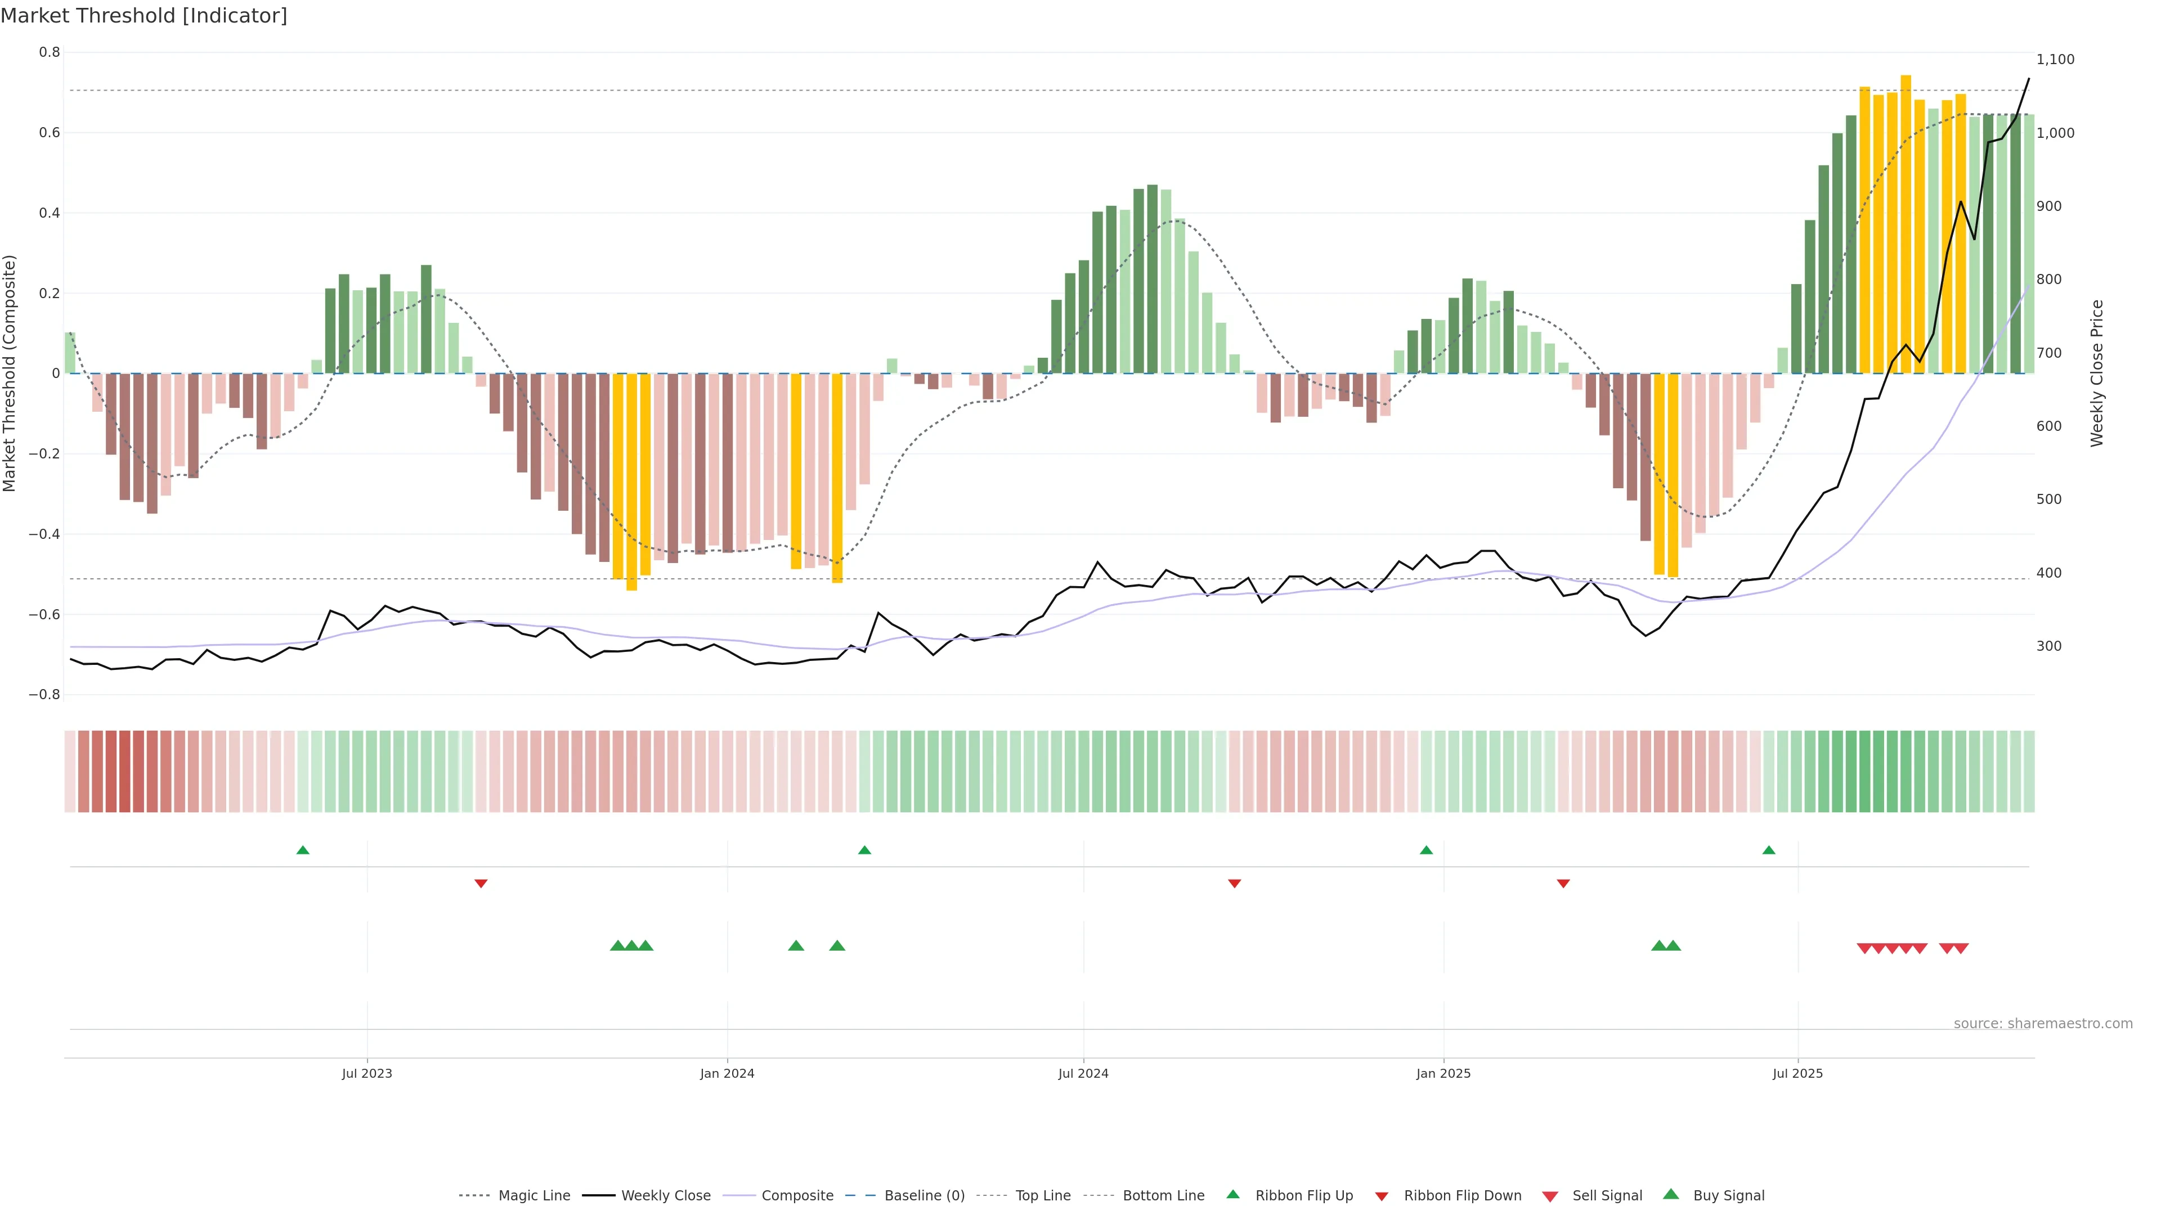Screen dimensions: 2161x1215
Task: Click the source: sharemaestro.com text
Action: tap(2043, 1023)
